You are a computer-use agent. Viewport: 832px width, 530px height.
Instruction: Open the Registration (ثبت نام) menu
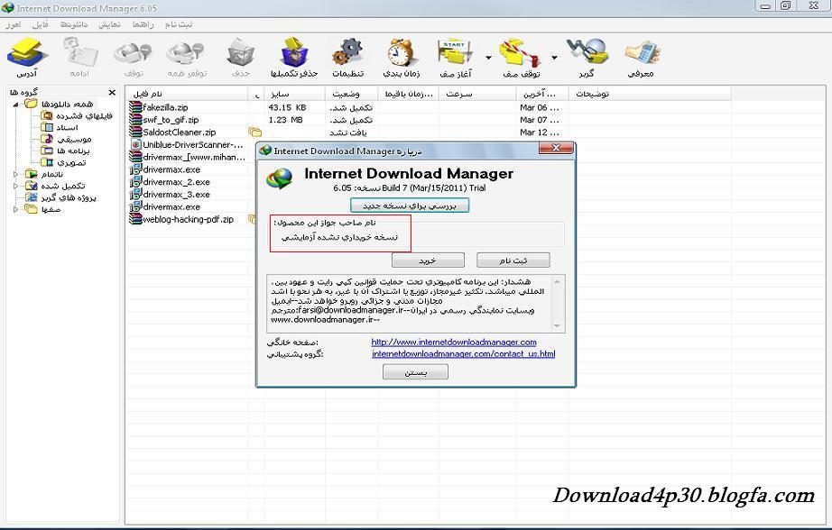(x=179, y=24)
